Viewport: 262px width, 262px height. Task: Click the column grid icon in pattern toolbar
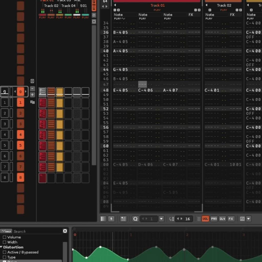123,219
